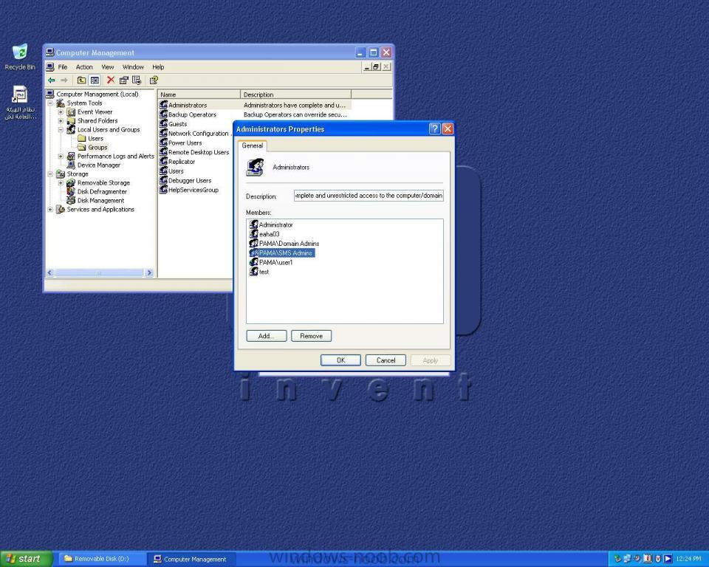This screenshot has height=567, width=709.
Task: Click the Remove button
Action: (311, 336)
